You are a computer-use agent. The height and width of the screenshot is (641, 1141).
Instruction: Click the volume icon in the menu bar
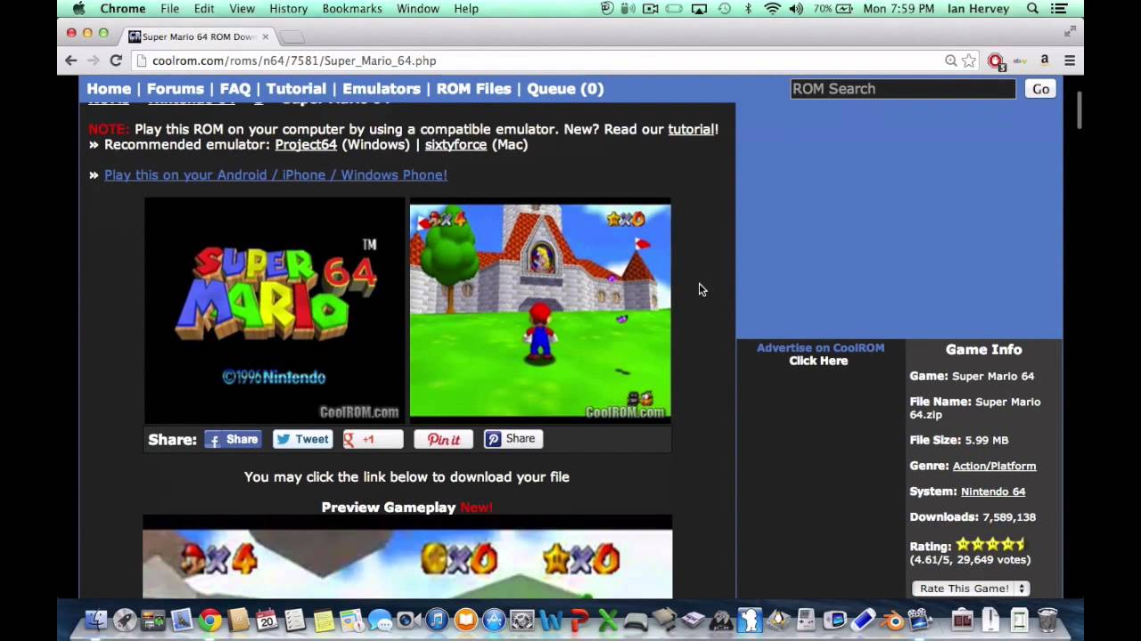[x=796, y=9]
